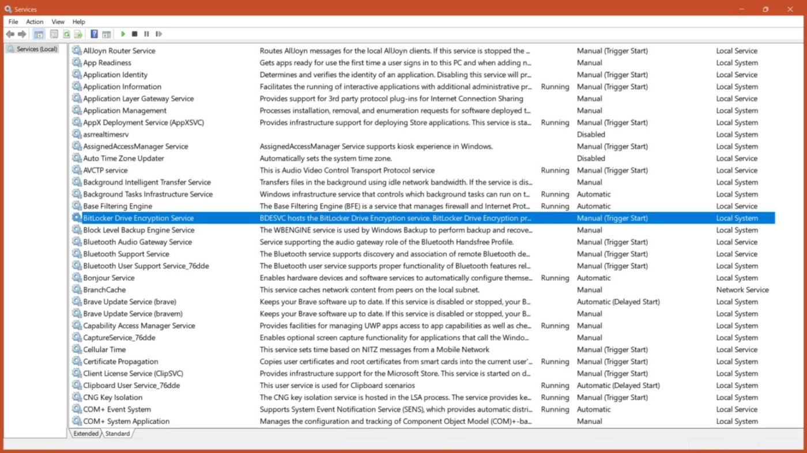This screenshot has width=807, height=453.
Task: Select Application Layer Gateway Service name
Action: (x=138, y=99)
